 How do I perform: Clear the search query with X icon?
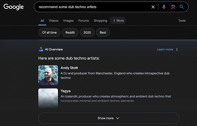(153, 7)
